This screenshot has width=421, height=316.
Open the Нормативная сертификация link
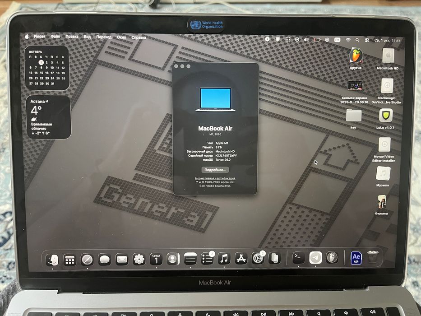coord(215,178)
